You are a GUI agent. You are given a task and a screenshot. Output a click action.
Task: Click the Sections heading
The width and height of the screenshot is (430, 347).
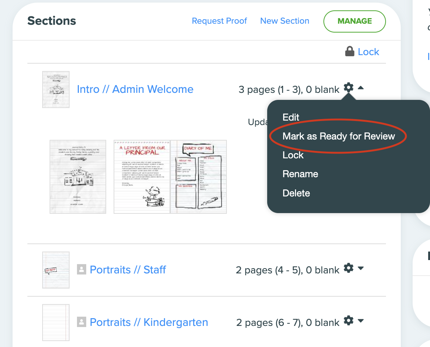tap(51, 21)
